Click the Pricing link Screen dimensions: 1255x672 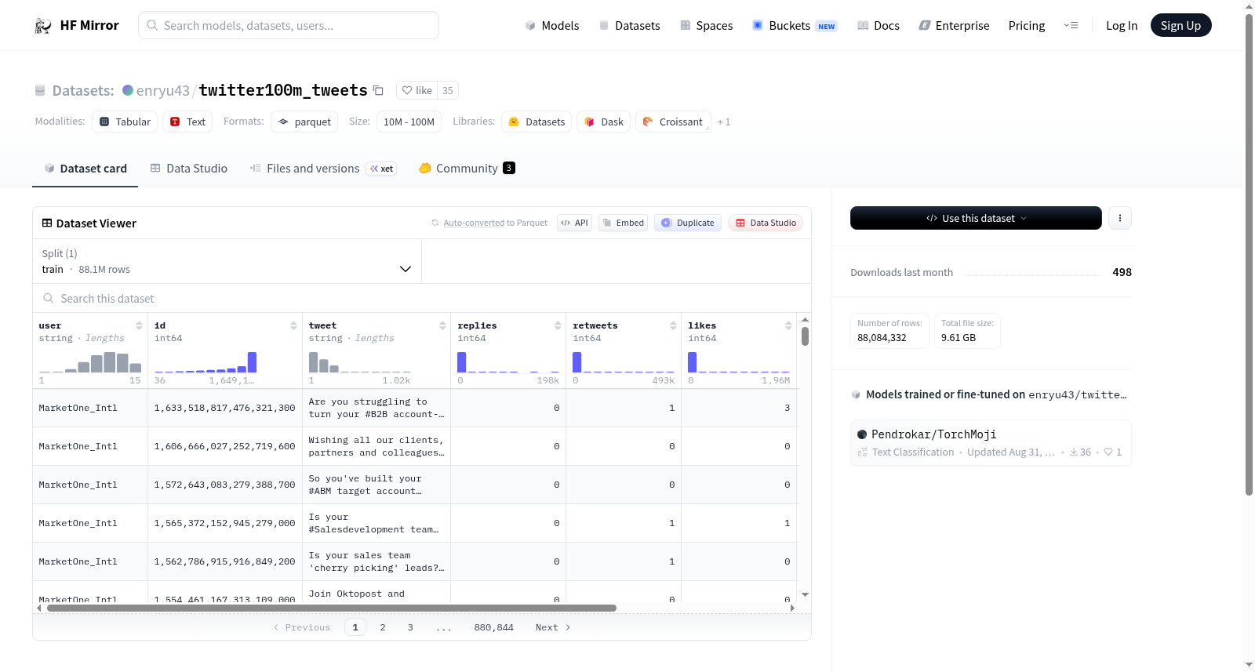pos(1027,25)
